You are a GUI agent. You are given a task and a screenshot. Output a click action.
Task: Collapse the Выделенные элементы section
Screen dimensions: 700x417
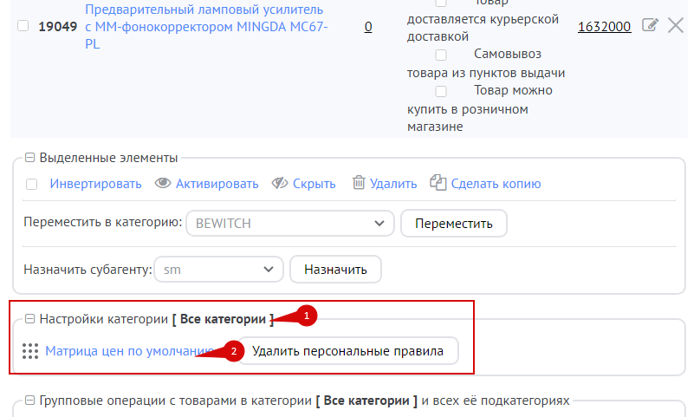tap(29, 158)
